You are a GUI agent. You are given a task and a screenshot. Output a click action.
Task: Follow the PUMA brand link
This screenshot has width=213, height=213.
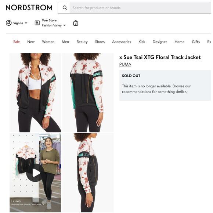(x=125, y=64)
